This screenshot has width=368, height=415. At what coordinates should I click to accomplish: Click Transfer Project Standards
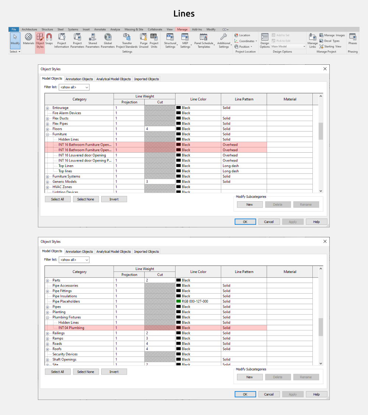coord(127,40)
